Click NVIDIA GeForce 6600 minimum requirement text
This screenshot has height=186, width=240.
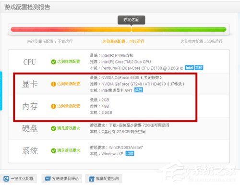pos(126,78)
